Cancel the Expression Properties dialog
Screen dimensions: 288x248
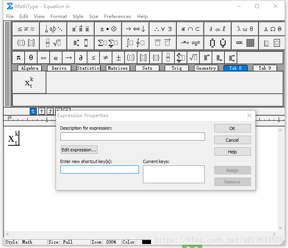[x=232, y=140]
